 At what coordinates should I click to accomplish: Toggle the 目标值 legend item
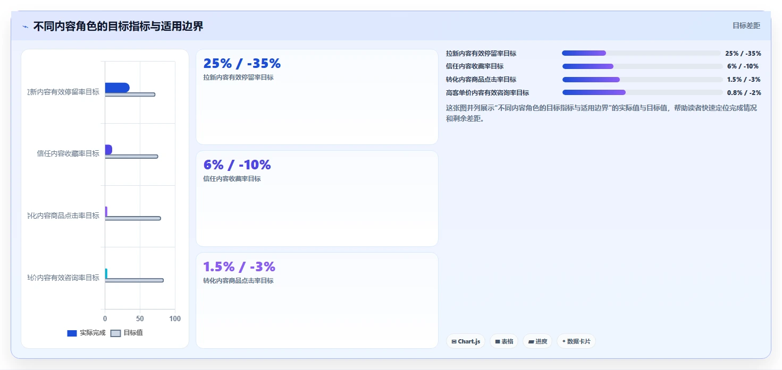[x=127, y=333]
